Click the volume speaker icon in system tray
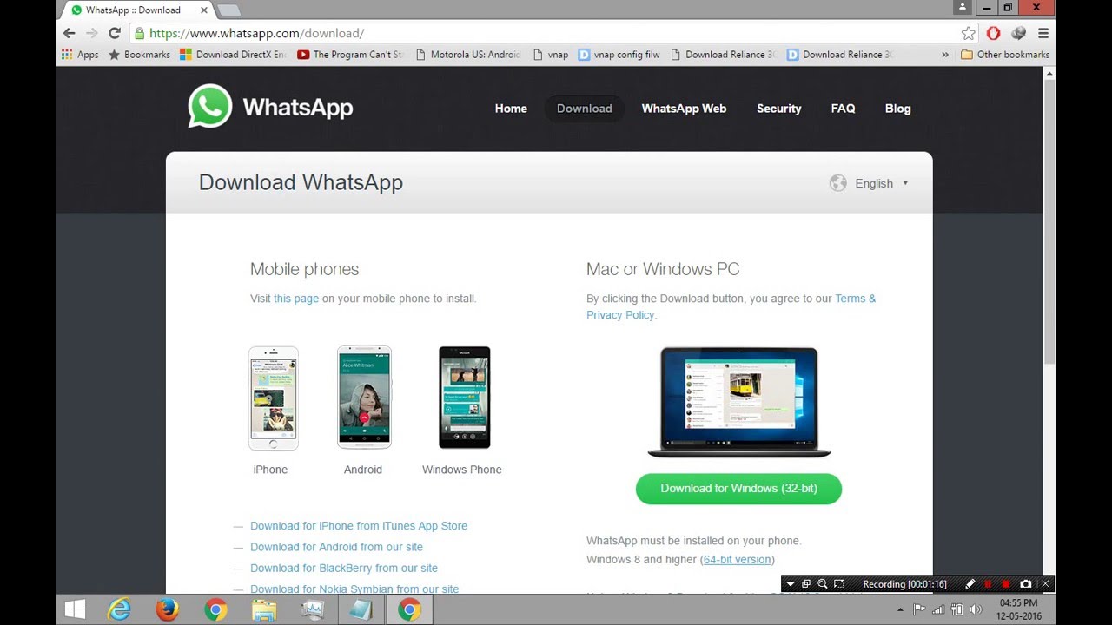1112x625 pixels. coord(976,609)
